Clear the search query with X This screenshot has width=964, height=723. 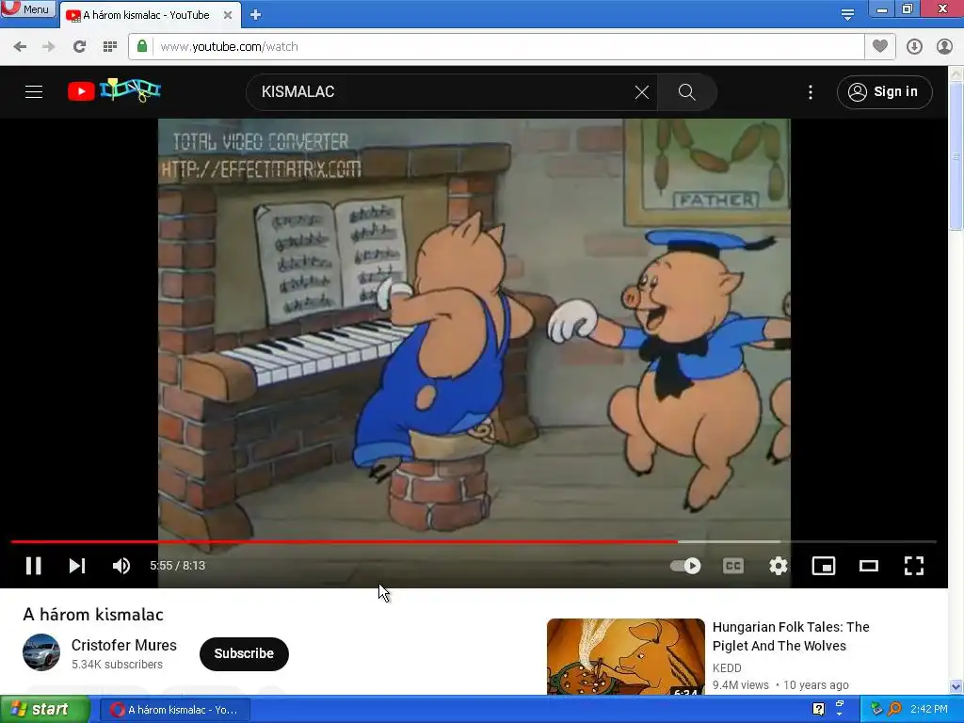[642, 92]
